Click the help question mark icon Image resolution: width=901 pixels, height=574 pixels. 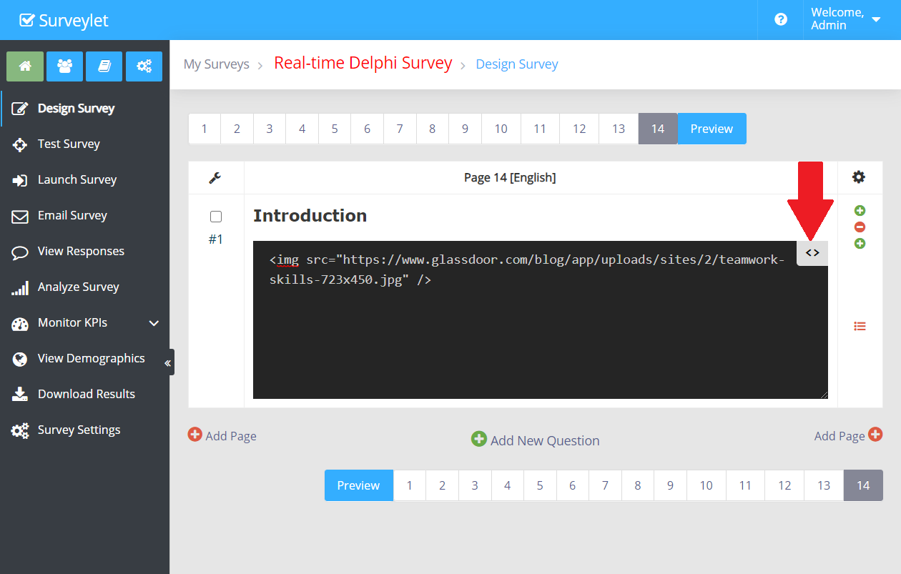(x=781, y=19)
